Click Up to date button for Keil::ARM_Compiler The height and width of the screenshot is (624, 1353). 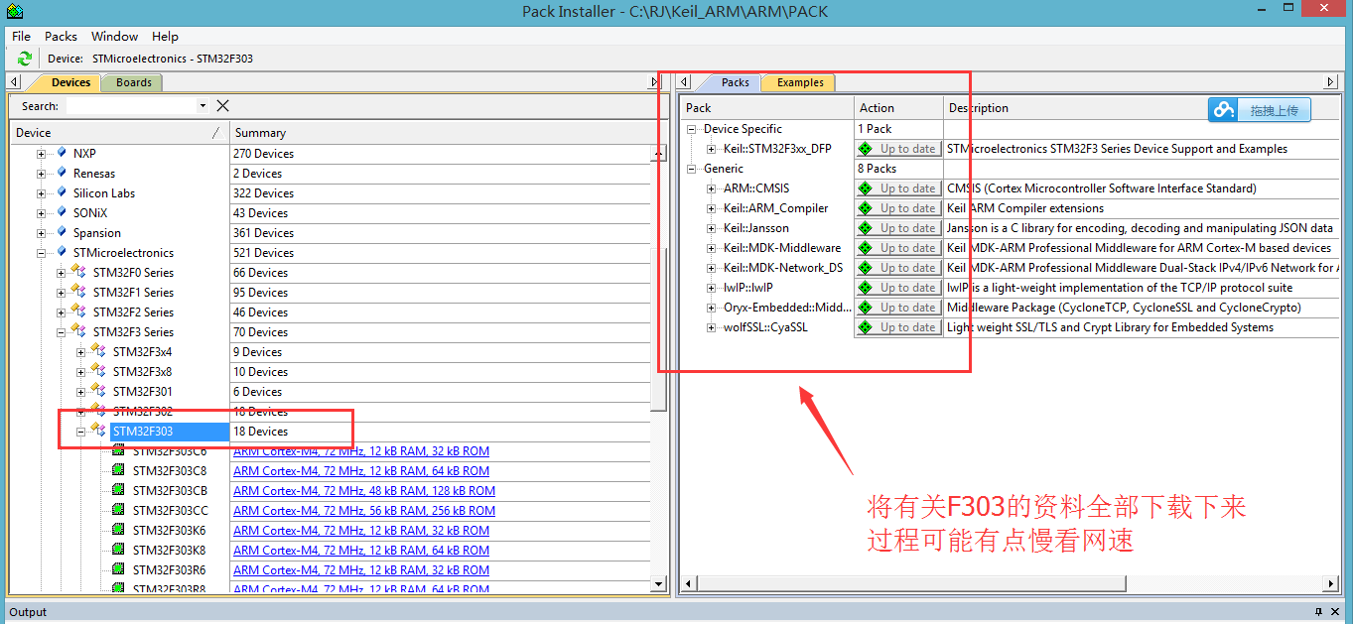(x=898, y=208)
